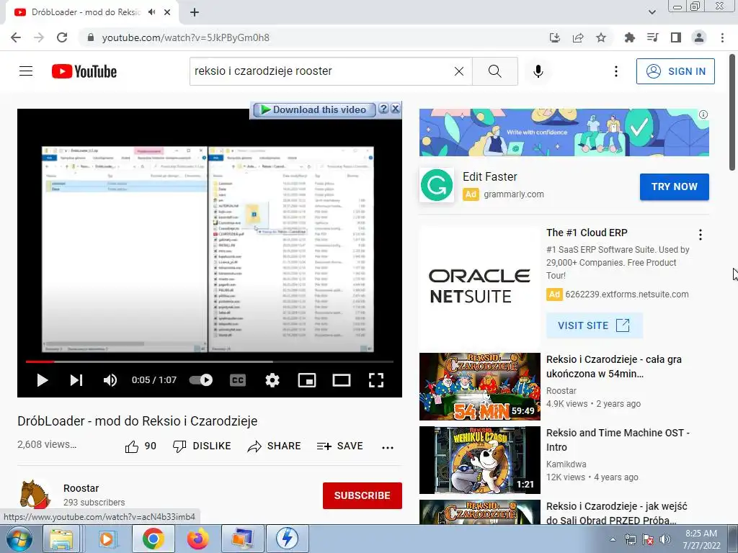Clear the search box with the X
The image size is (738, 553).
459,71
